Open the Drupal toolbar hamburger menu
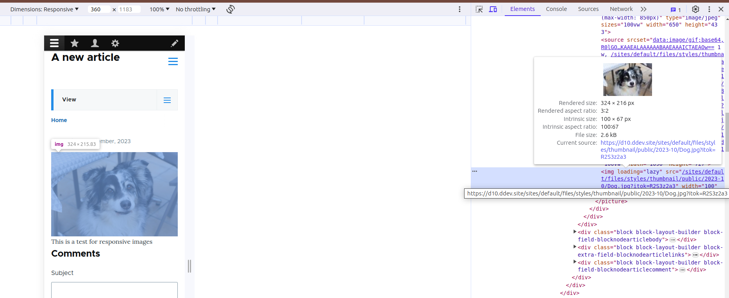The image size is (729, 298). tap(54, 43)
